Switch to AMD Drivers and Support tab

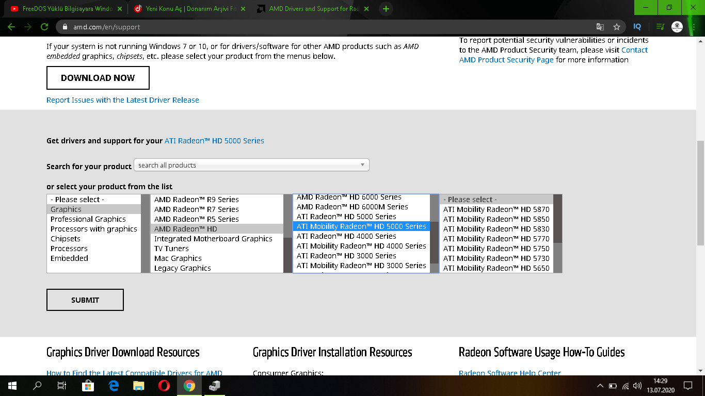pyautogui.click(x=313, y=9)
